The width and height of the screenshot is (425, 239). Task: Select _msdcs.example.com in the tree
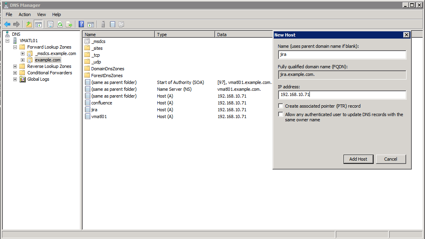56,53
